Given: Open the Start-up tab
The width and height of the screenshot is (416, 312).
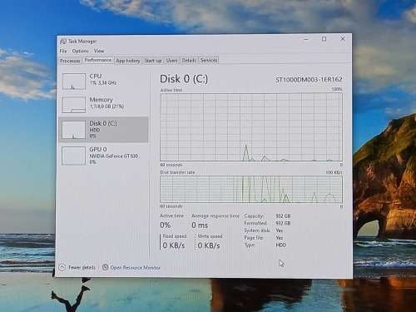Looking at the screenshot, I should [153, 61].
